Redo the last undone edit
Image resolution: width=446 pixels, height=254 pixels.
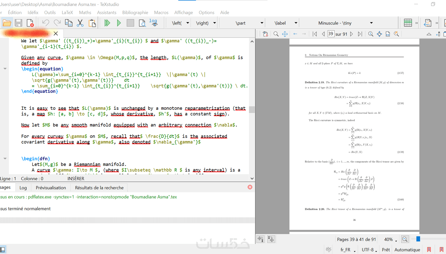[57, 23]
